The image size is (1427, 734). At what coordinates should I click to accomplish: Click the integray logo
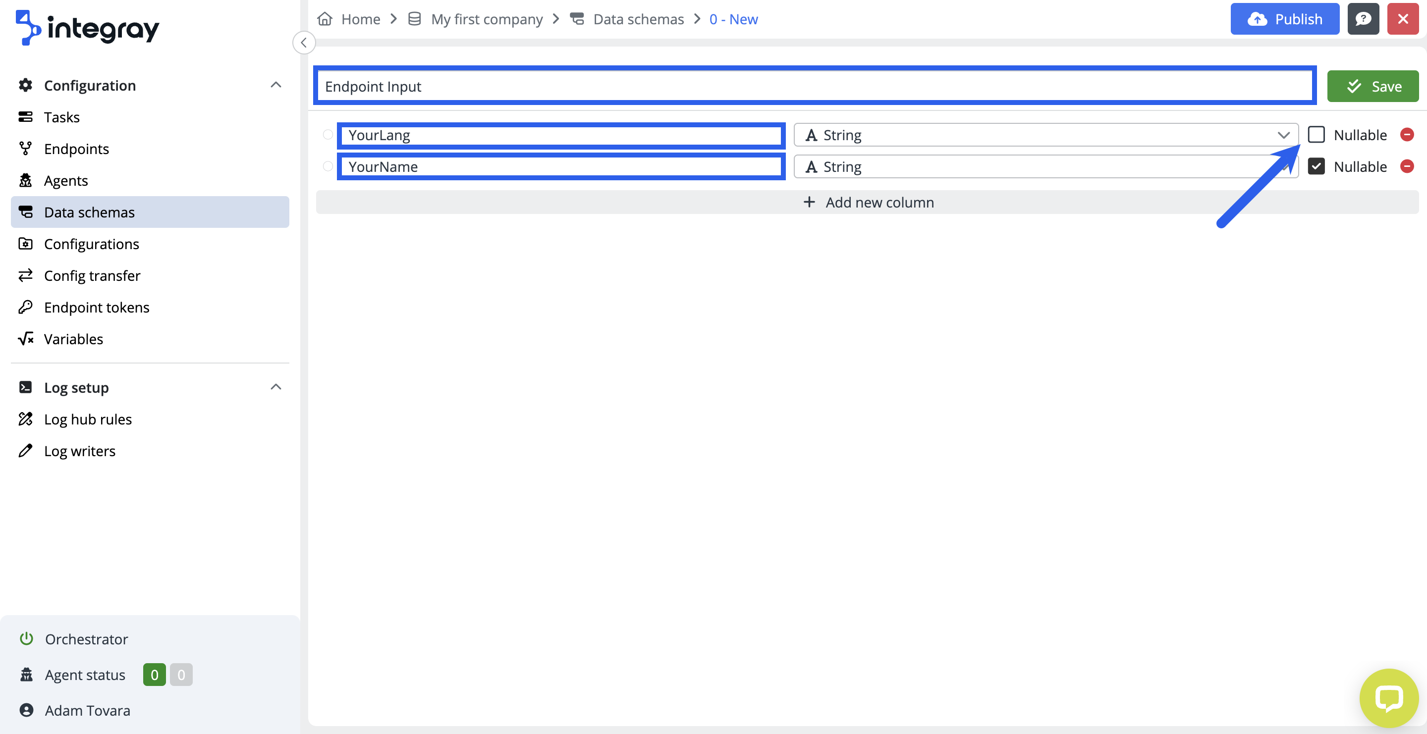tap(88, 28)
